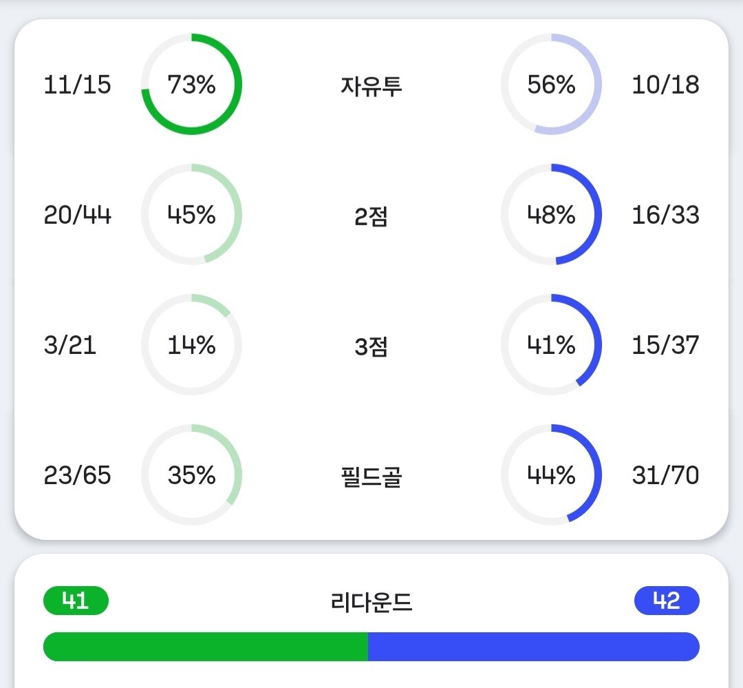Tap the 14% three-point gauge
This screenshot has height=688, width=743.
pos(191,345)
